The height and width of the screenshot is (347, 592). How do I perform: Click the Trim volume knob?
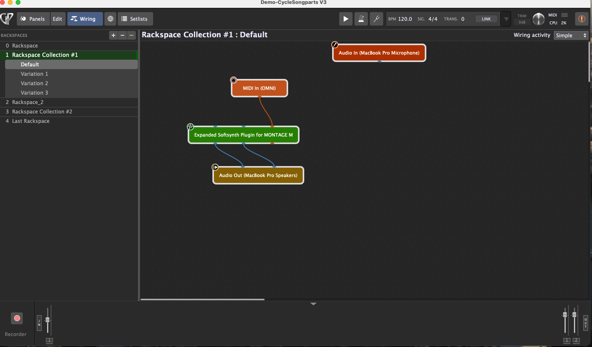click(x=538, y=19)
